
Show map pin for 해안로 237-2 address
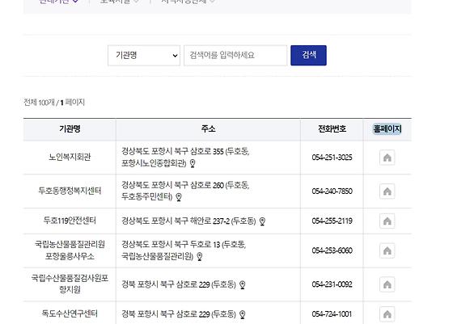coord(262,221)
